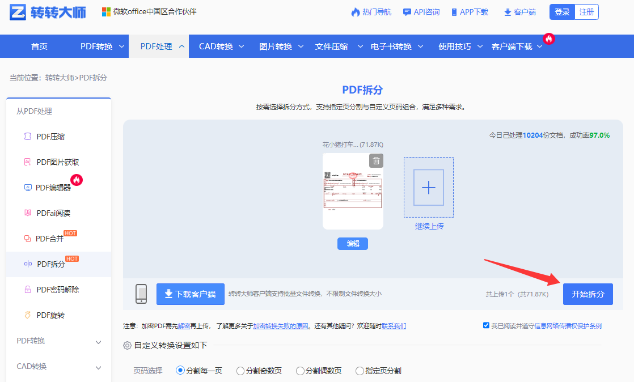
Task: Click the flame badge on 客户端下载
Action: tap(549, 39)
